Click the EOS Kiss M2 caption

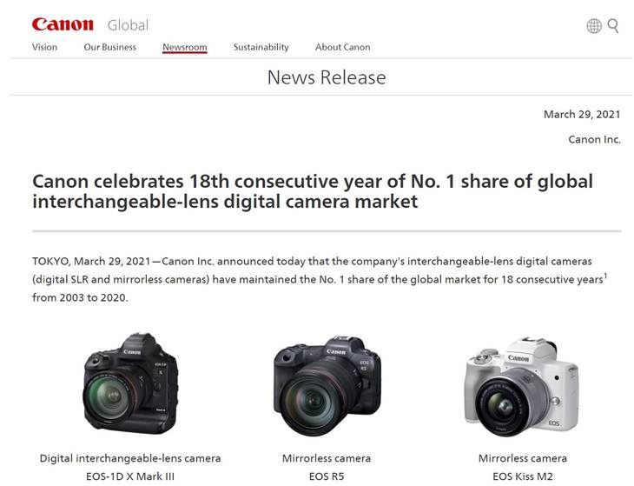pos(523,476)
